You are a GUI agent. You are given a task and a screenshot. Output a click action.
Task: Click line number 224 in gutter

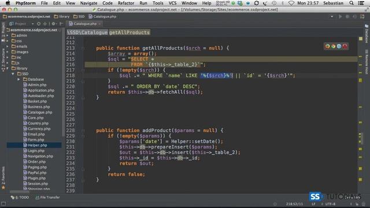(71, 109)
